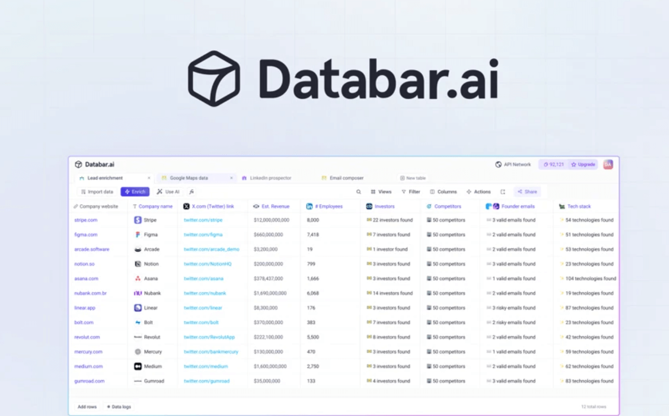The image size is (669, 416).
Task: Open the stripe.com website link
Action: coord(85,220)
